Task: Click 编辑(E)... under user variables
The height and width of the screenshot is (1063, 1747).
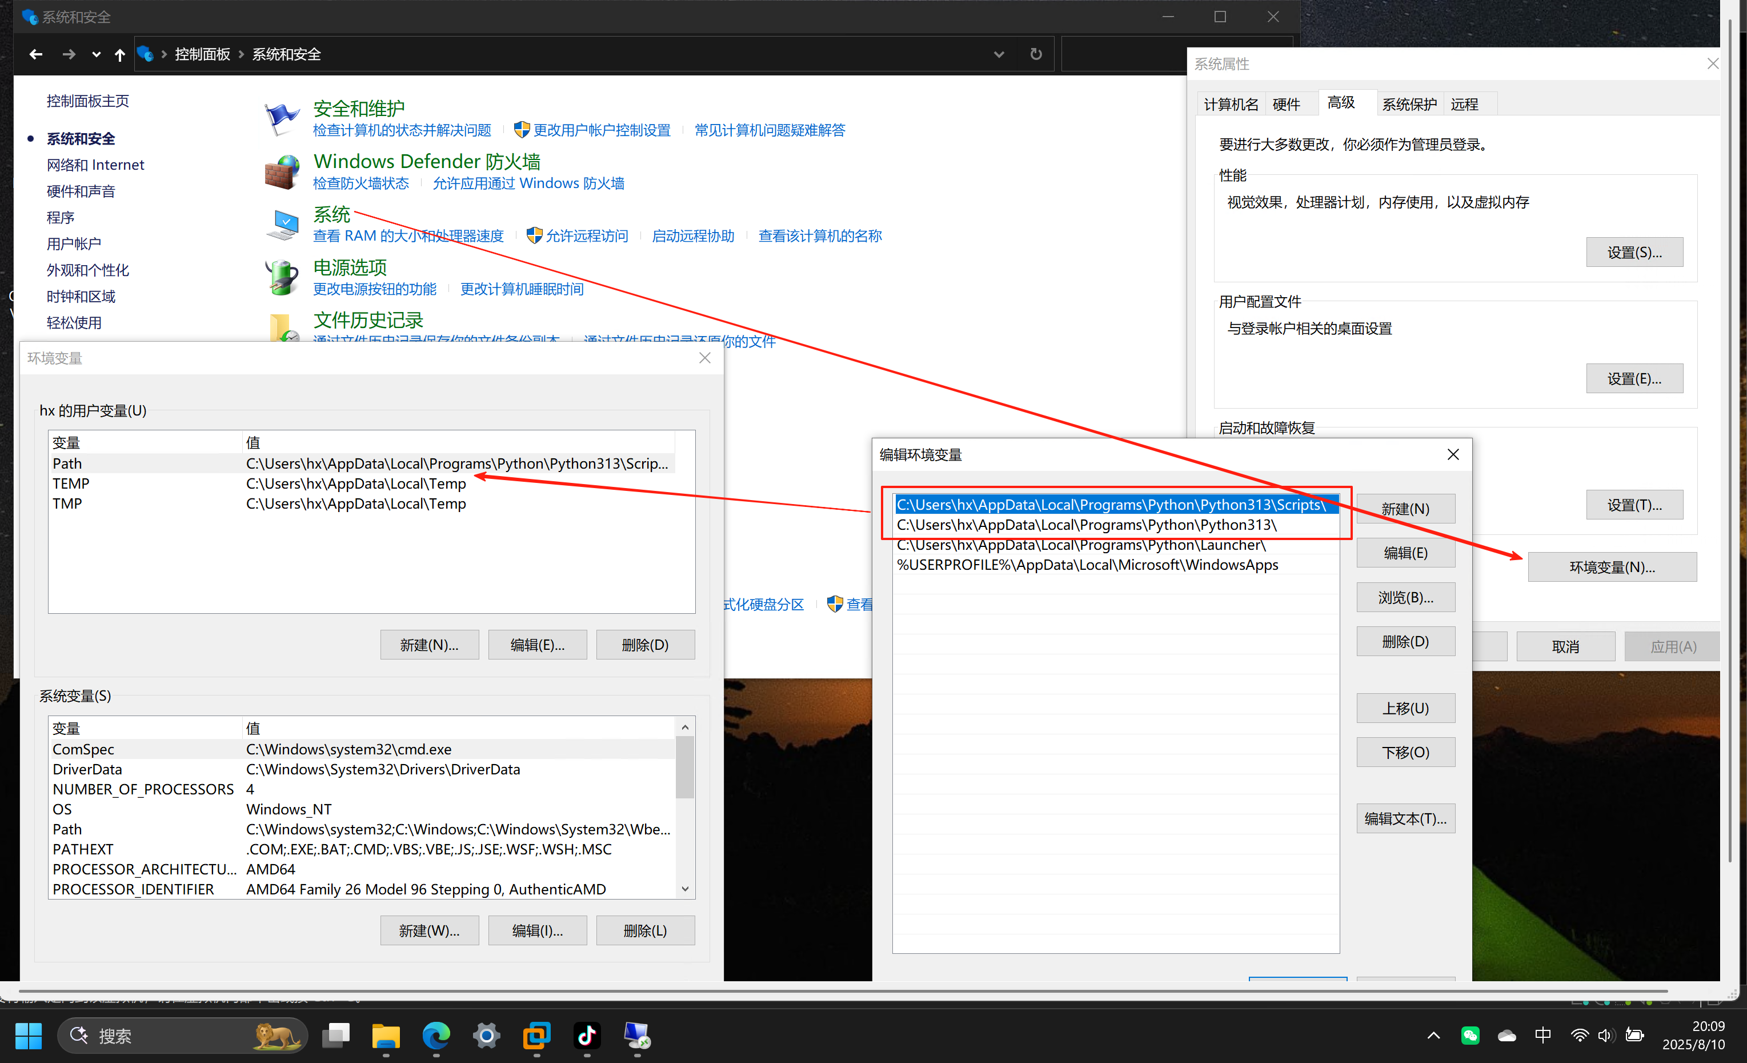Action: 538,645
